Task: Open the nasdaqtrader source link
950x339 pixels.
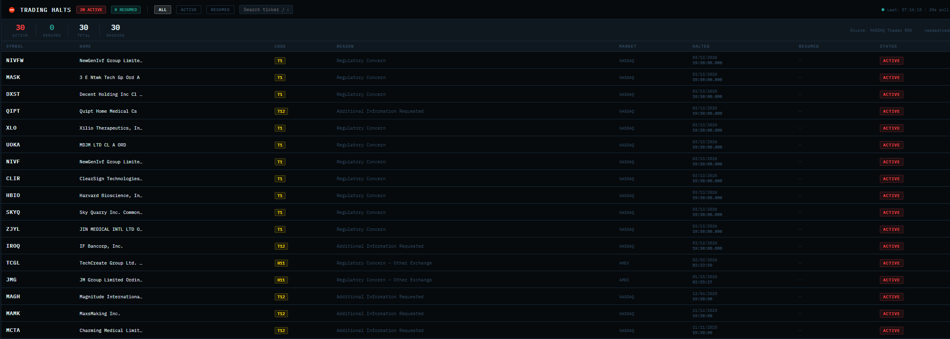Action: [936, 30]
